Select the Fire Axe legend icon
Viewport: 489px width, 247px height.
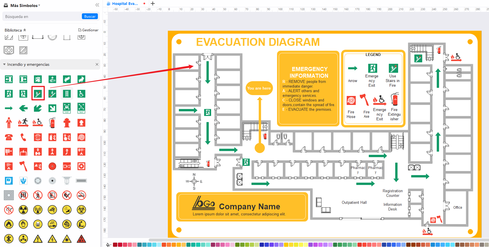(364, 100)
